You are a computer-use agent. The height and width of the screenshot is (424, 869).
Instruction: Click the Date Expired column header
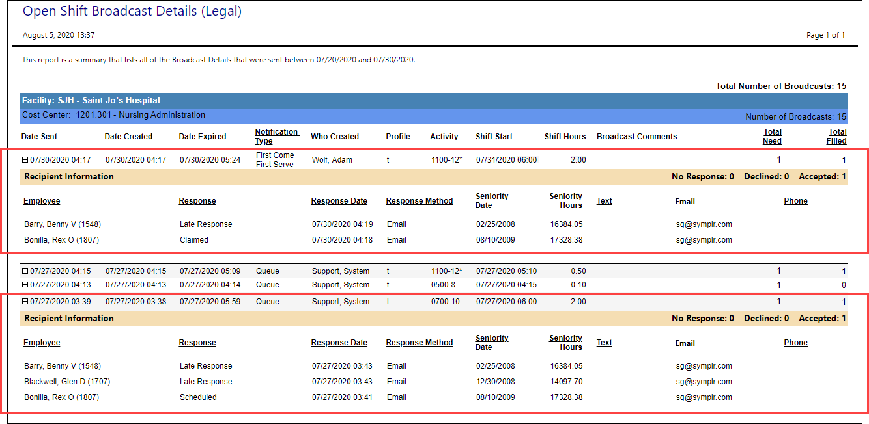(x=203, y=137)
